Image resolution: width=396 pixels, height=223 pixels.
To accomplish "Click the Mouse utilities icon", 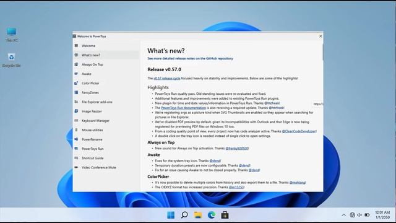I will click(x=76, y=130).
